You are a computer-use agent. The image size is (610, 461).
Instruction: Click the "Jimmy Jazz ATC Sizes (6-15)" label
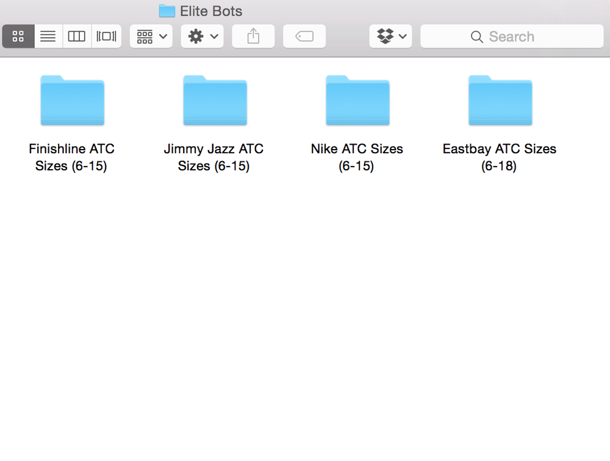[213, 158]
